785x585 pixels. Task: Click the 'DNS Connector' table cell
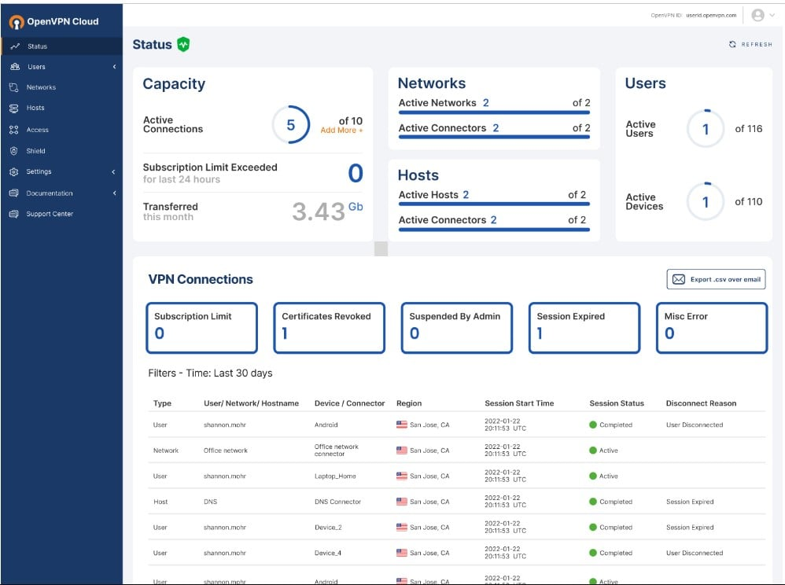337,502
